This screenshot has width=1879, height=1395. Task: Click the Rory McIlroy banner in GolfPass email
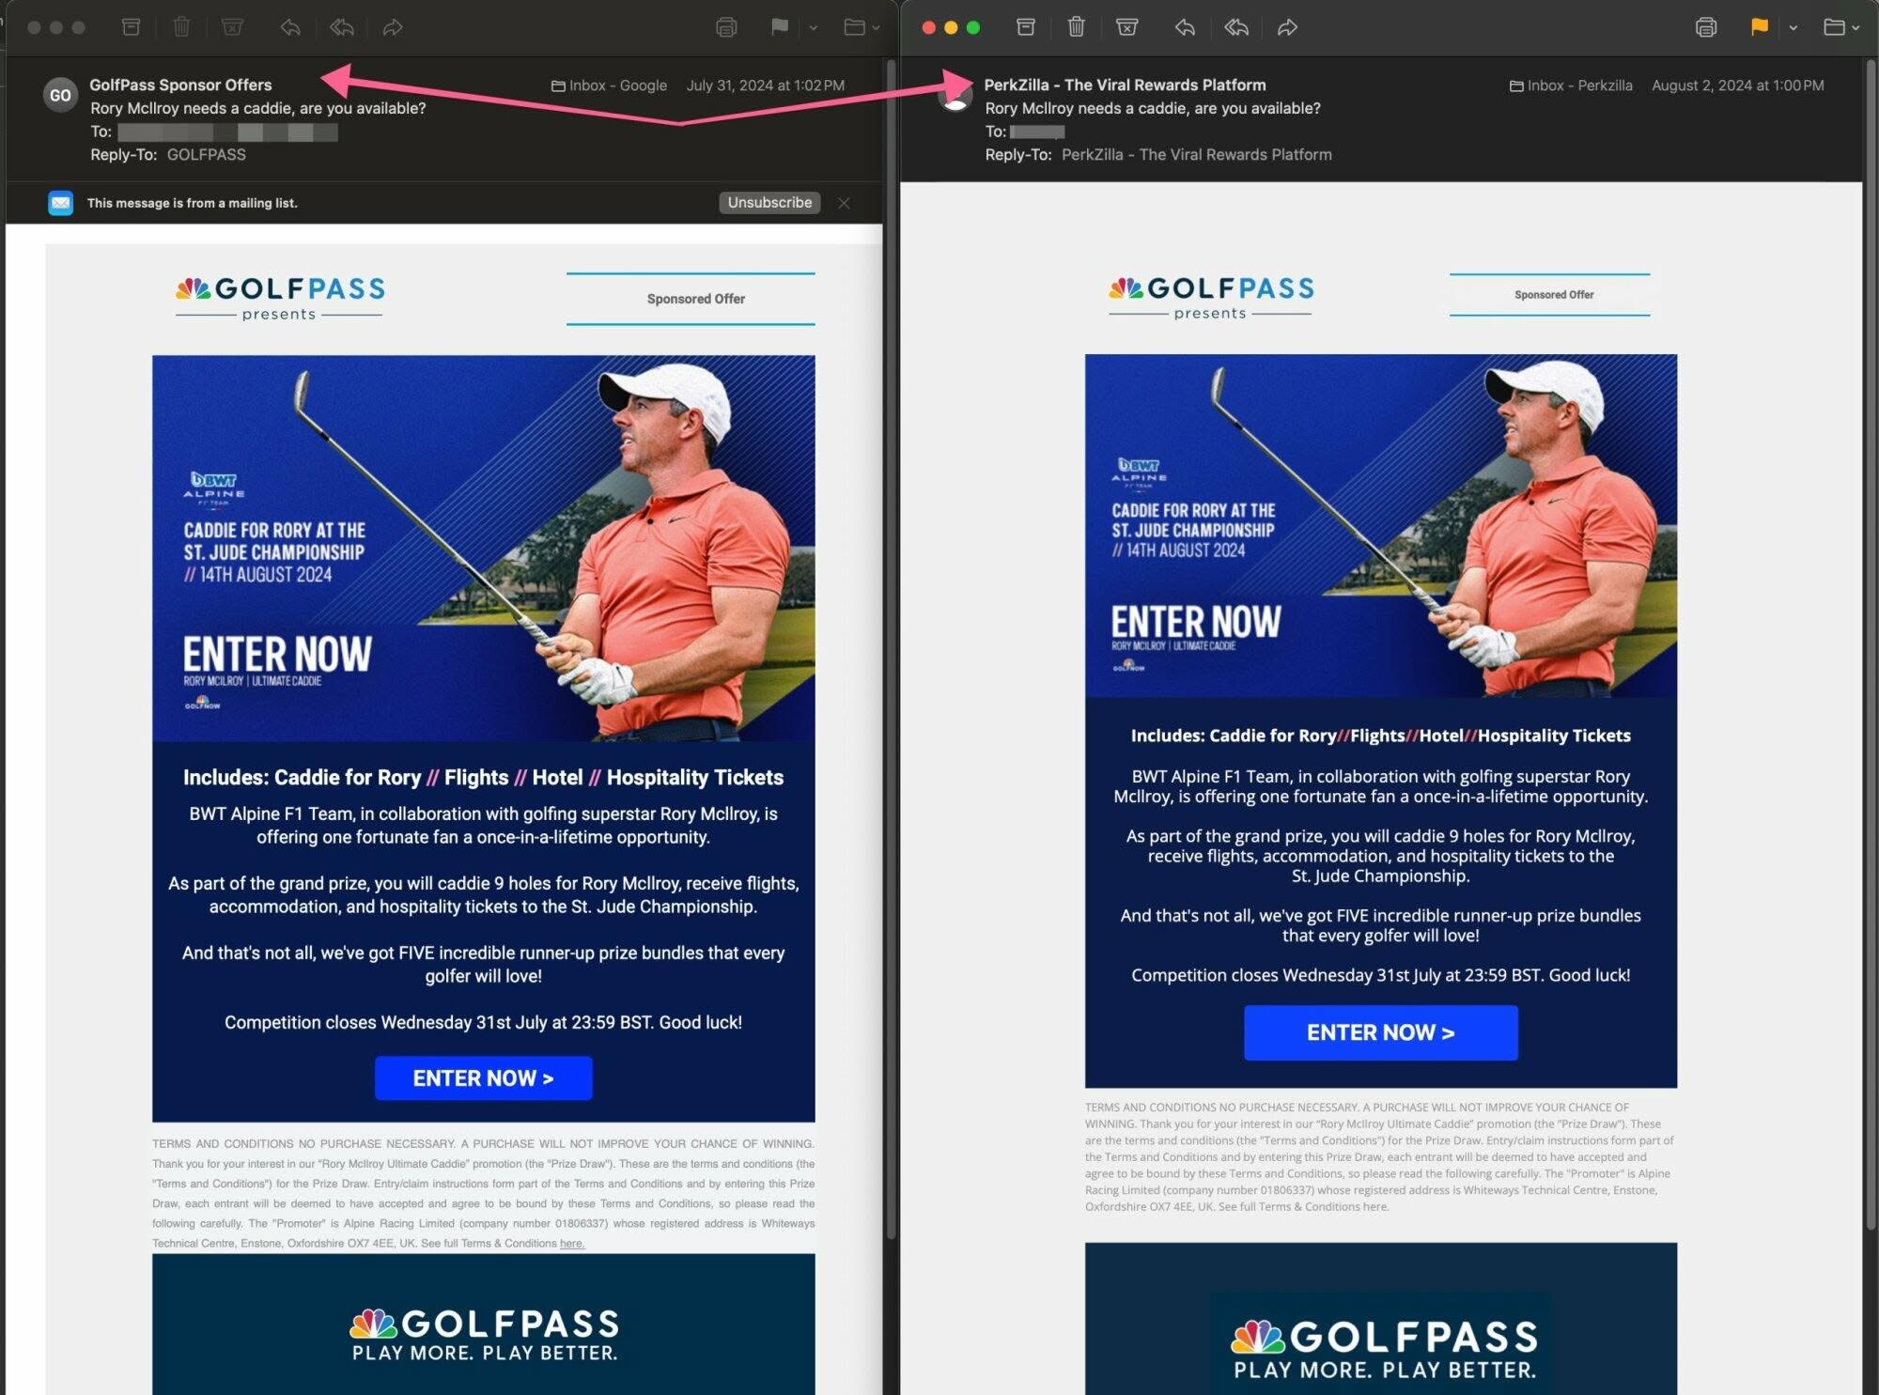click(483, 548)
